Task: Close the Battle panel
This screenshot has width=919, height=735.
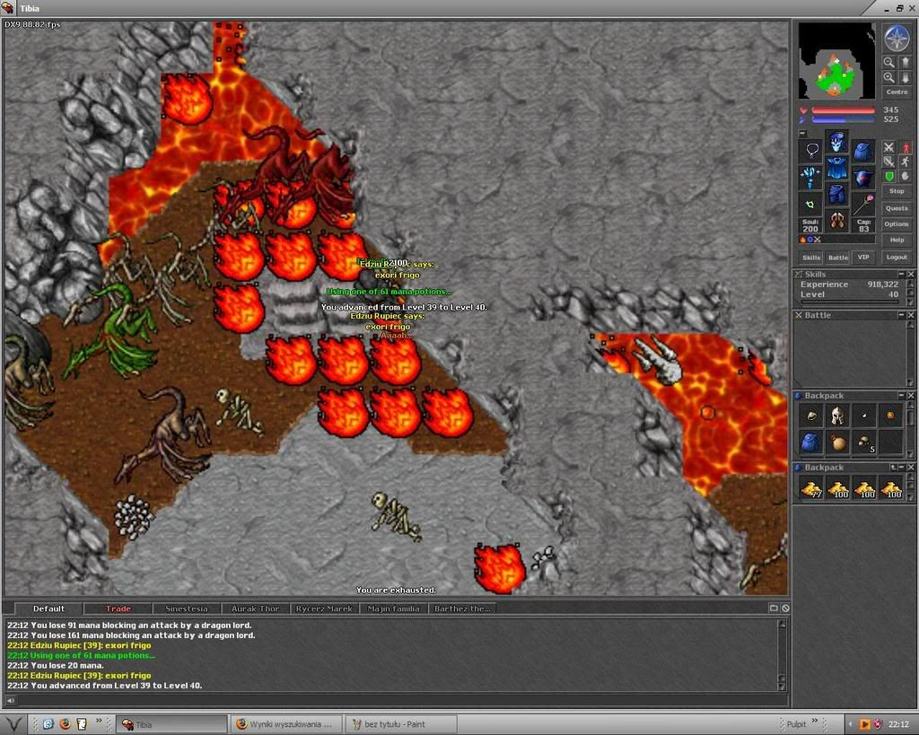Action: (x=911, y=315)
